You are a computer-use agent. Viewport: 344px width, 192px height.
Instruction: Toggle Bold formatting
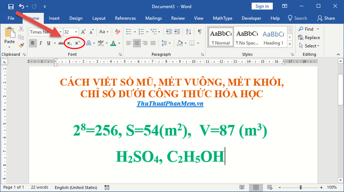(33, 43)
